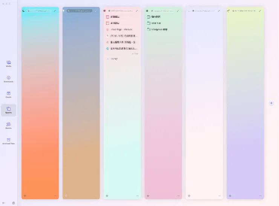Screen dimensions: 279x206
Task: Open more options of green-pink space
Action: 178,196
